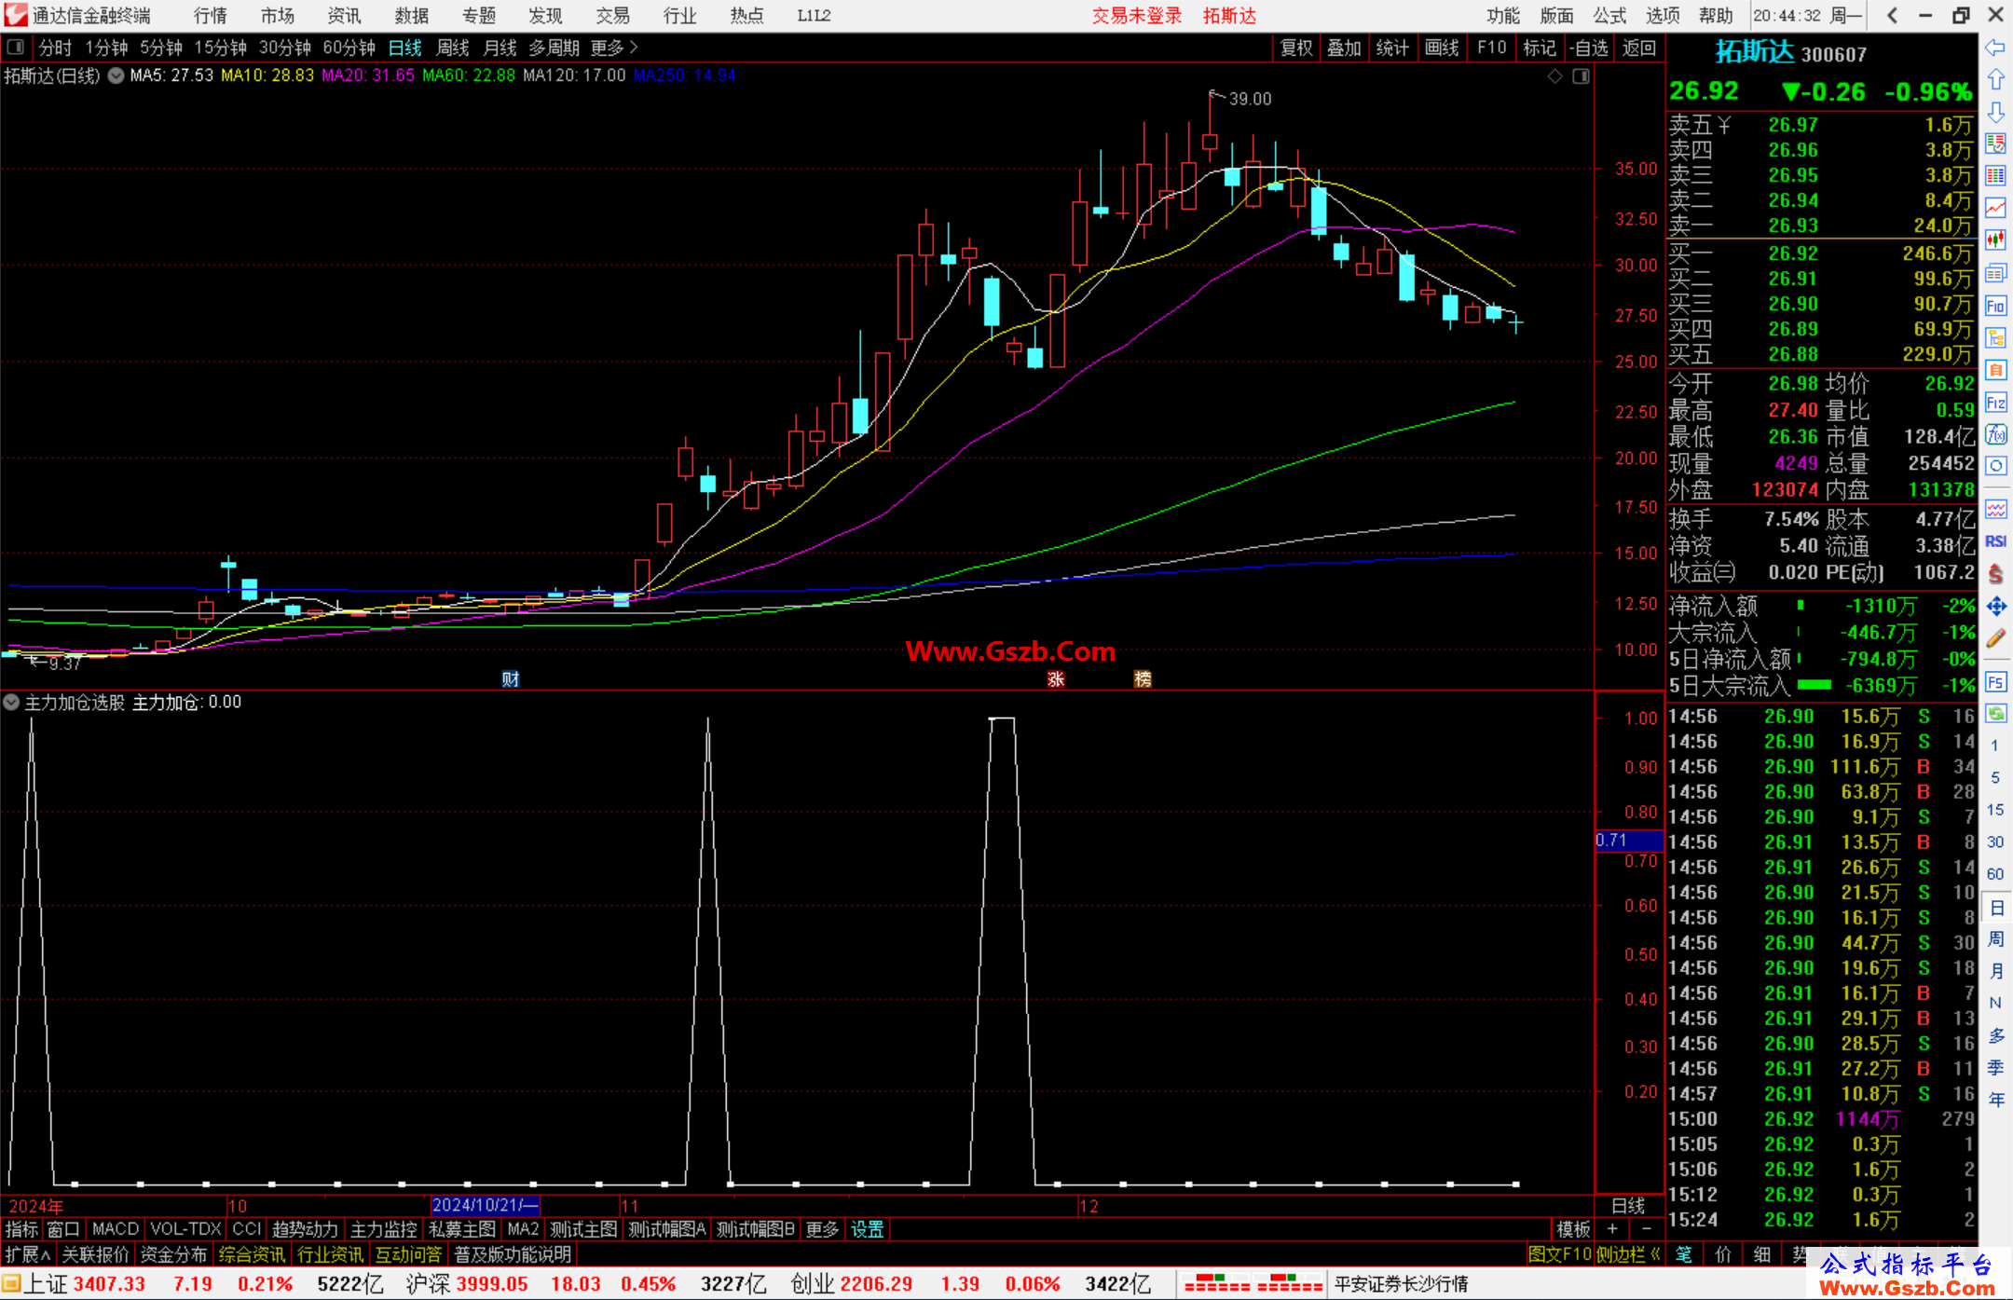The image size is (2013, 1300).
Task: Open the intraday line chart icon
Action: pos(1995,208)
